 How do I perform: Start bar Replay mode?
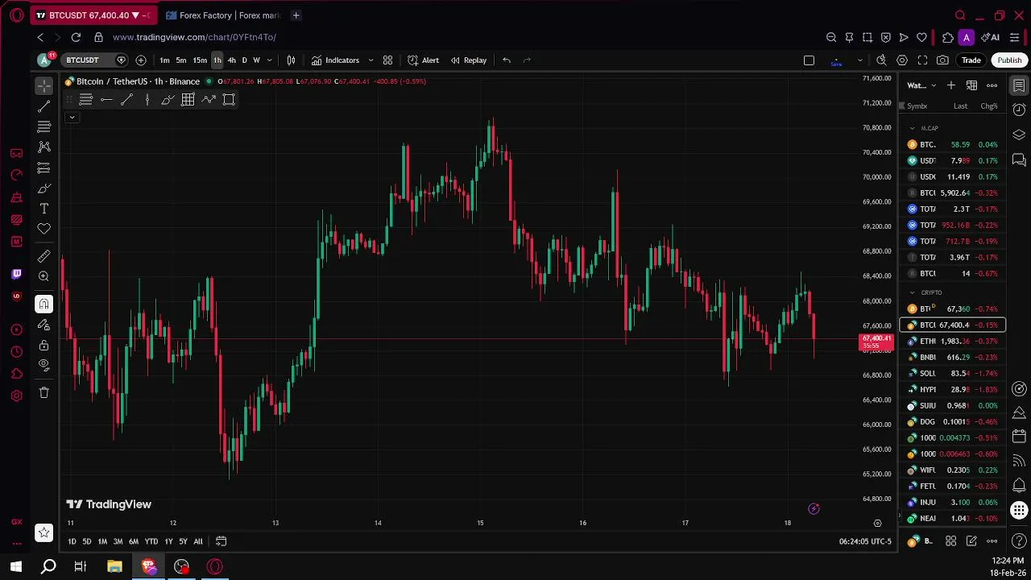tap(468, 60)
